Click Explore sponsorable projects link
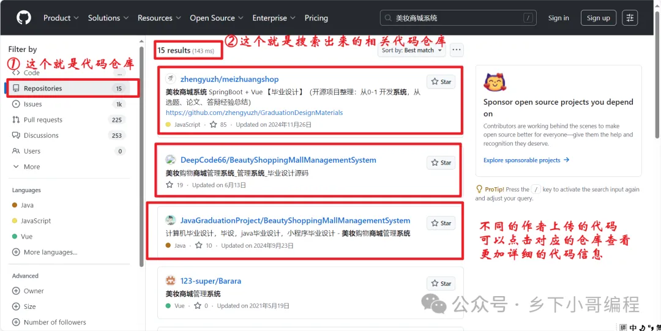The width and height of the screenshot is (661, 331). pos(526,160)
